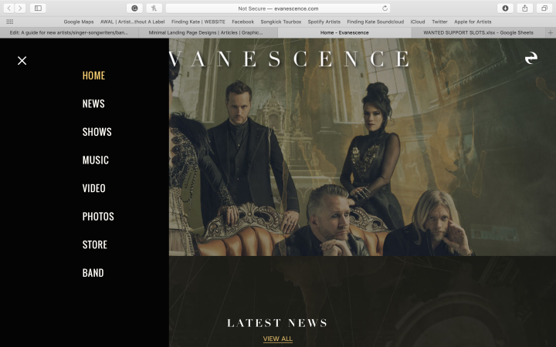Viewport: 556px width, 347px height.
Task: Show downloads with the download icon
Action: coord(505,8)
